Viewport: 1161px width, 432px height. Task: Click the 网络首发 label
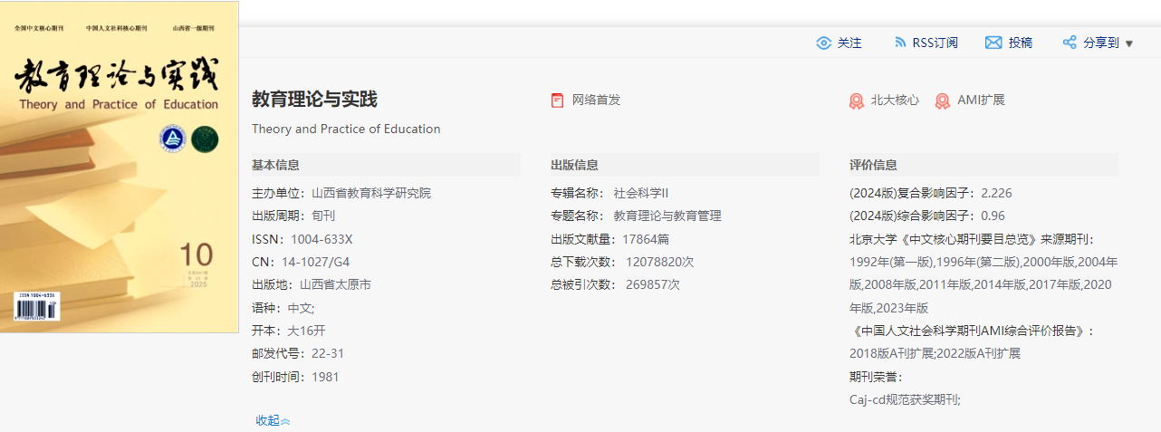click(x=597, y=100)
